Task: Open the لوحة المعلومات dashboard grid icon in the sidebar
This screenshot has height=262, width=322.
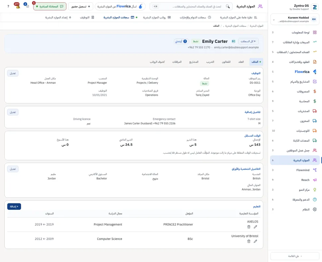Action: click(315, 32)
